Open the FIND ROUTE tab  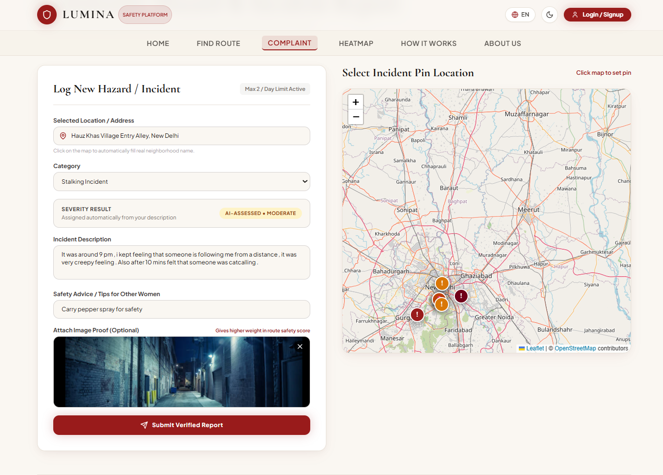[x=218, y=43]
